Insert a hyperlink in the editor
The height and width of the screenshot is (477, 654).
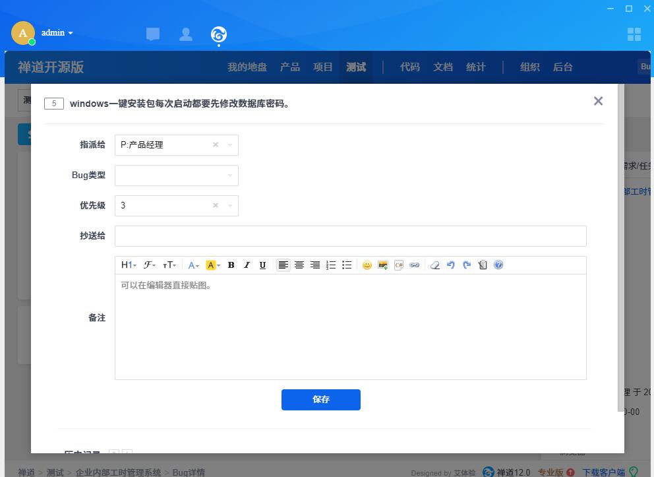[414, 265]
